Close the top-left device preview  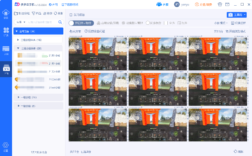128,36
